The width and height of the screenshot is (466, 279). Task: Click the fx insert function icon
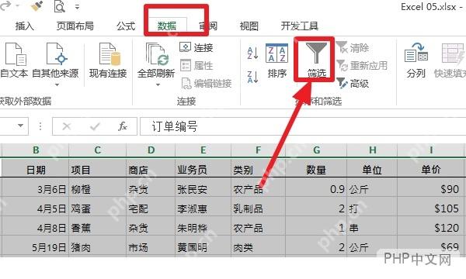coord(122,126)
